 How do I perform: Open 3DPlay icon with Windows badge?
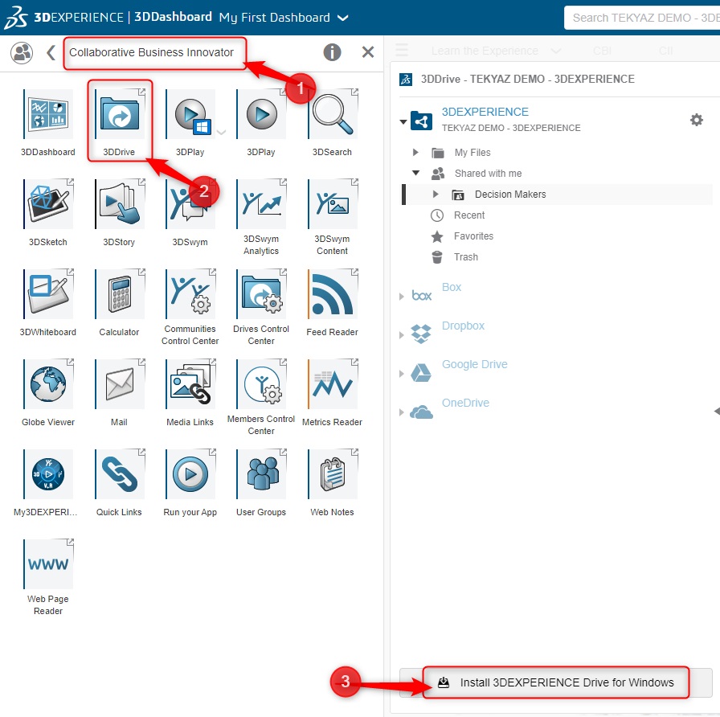(190, 114)
